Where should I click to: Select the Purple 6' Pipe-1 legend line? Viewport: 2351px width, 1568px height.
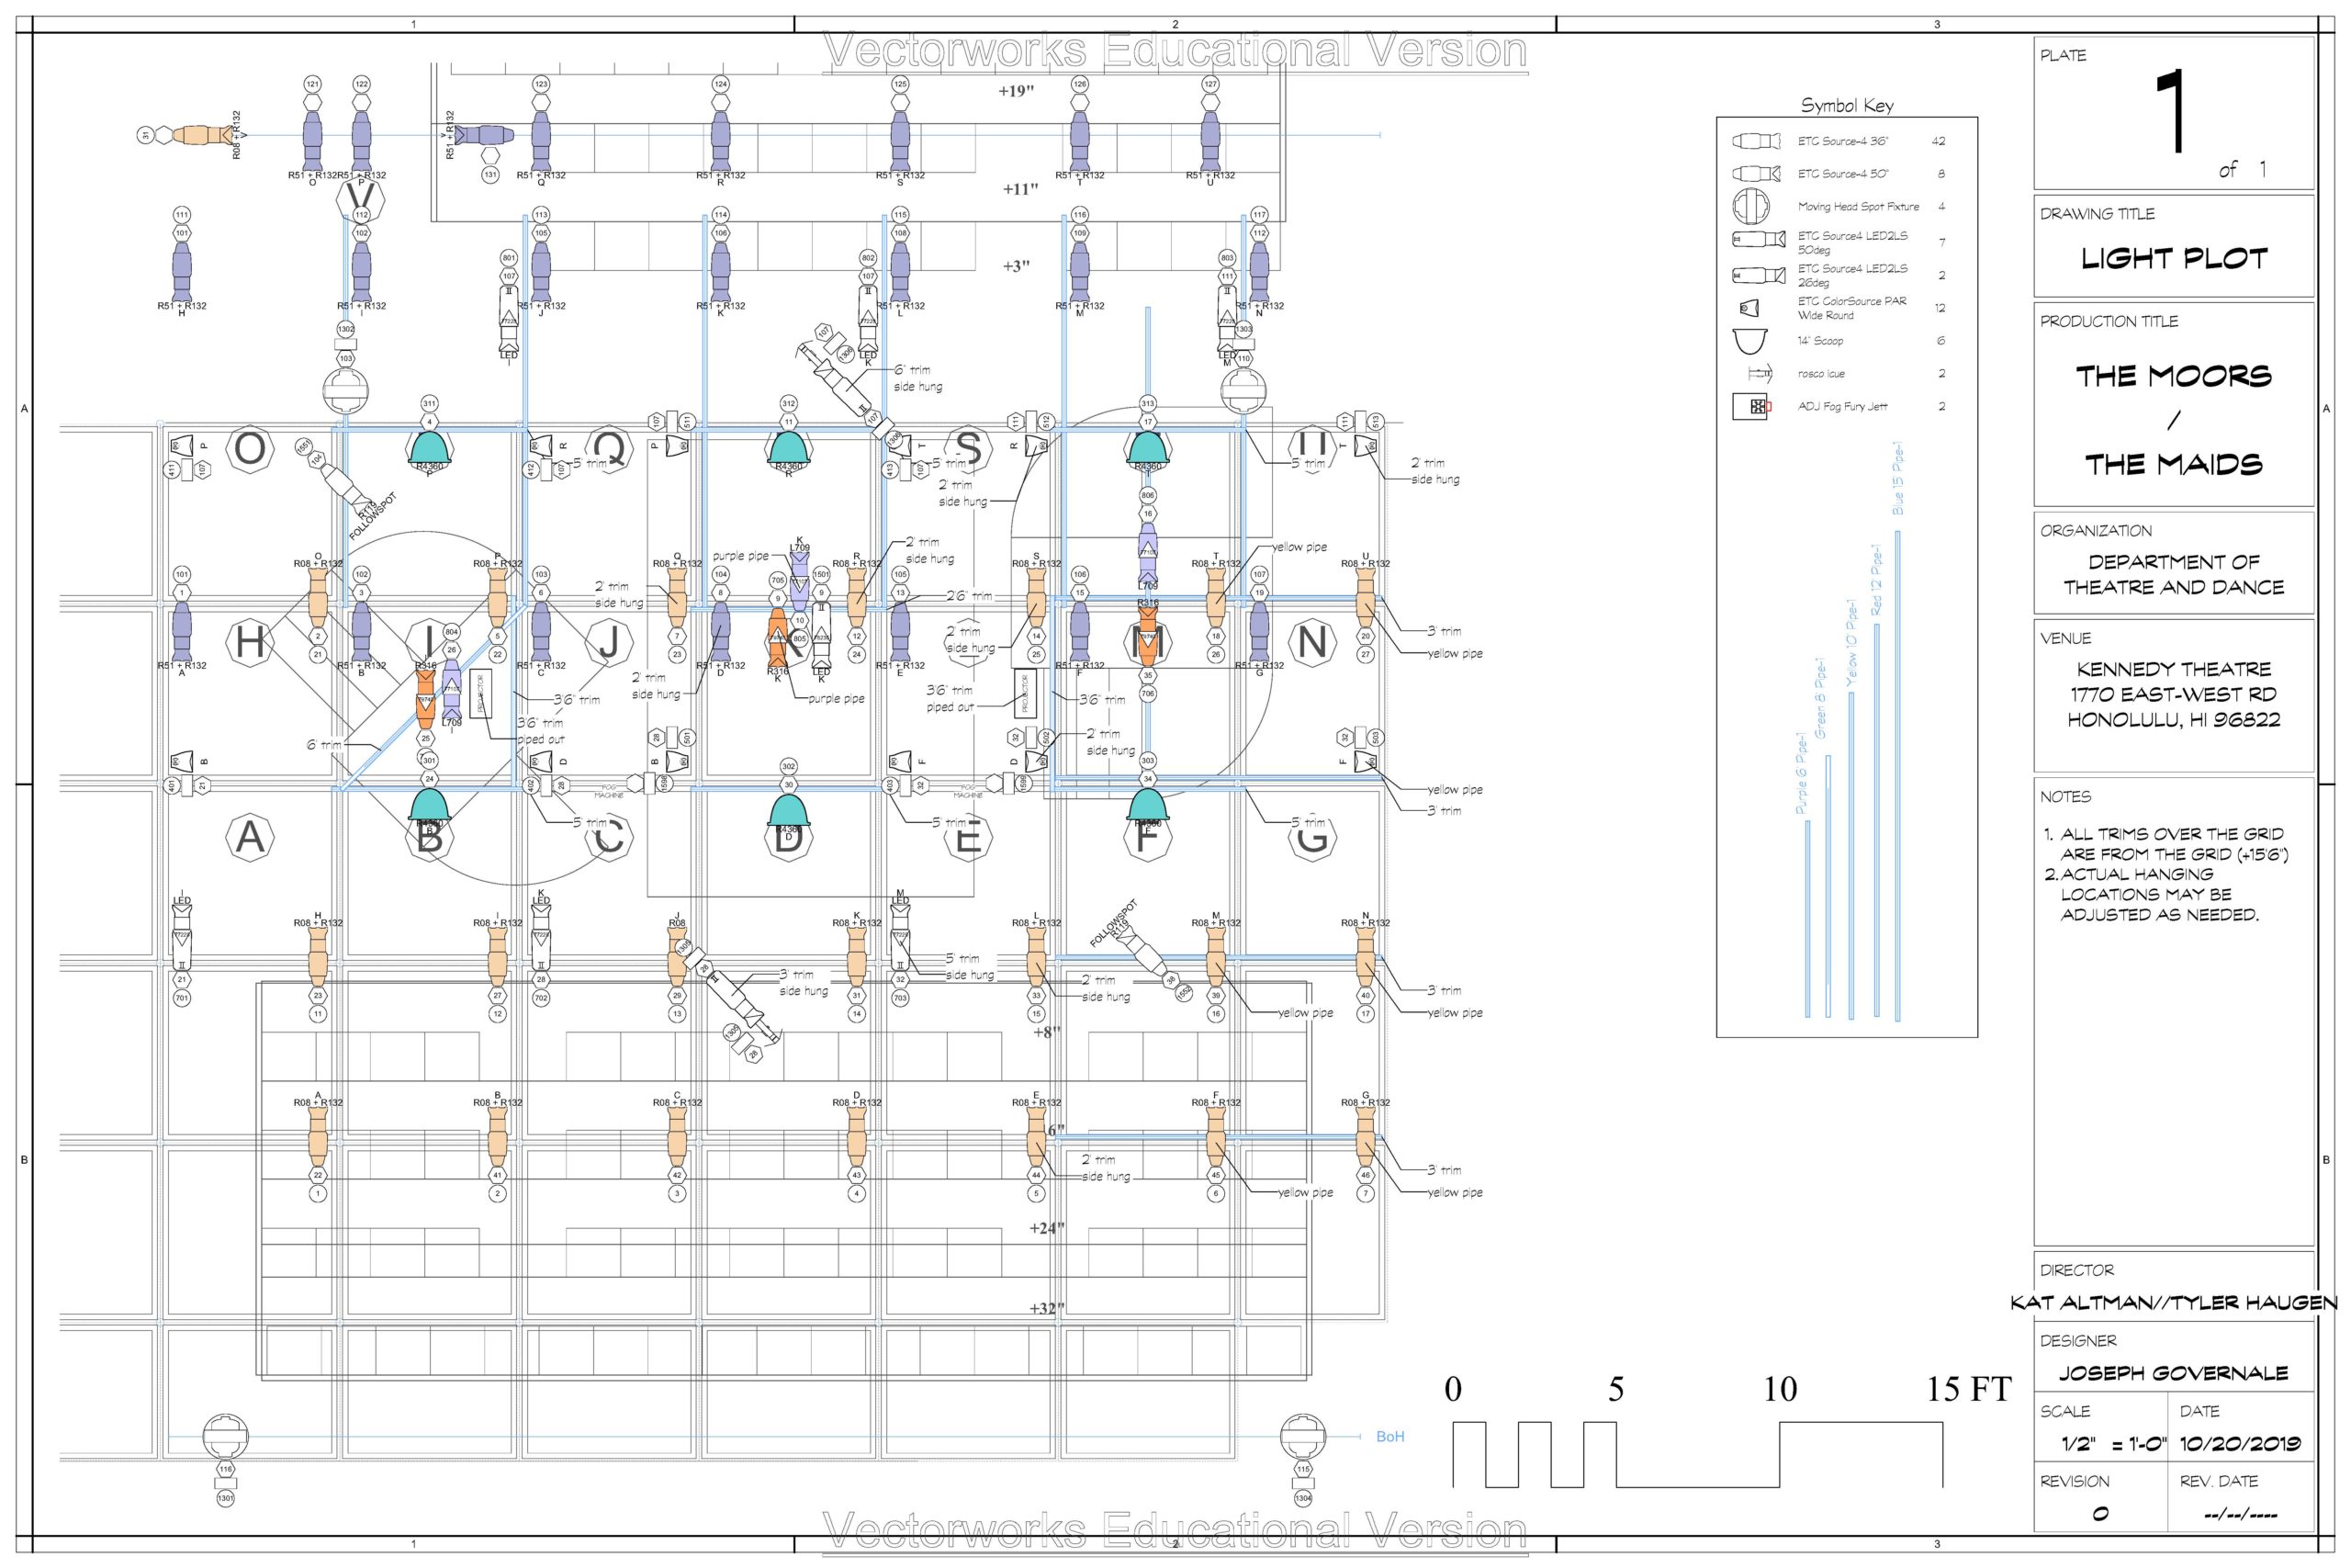tap(1807, 918)
